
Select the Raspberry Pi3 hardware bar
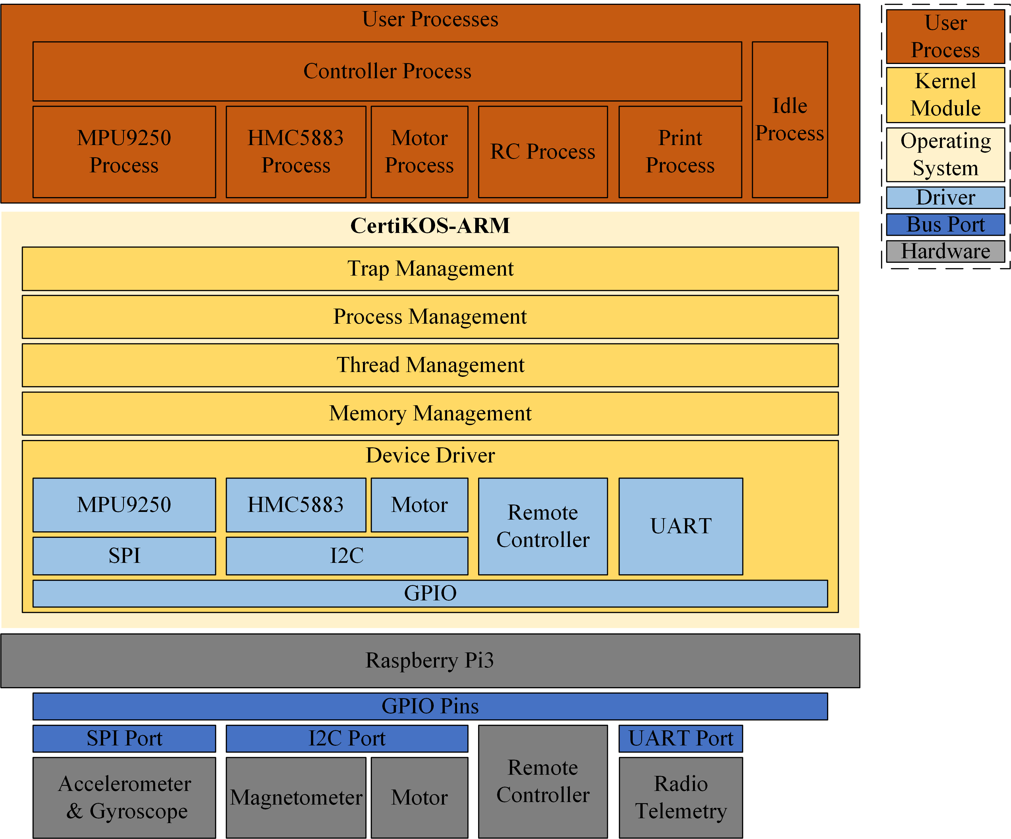(x=430, y=660)
